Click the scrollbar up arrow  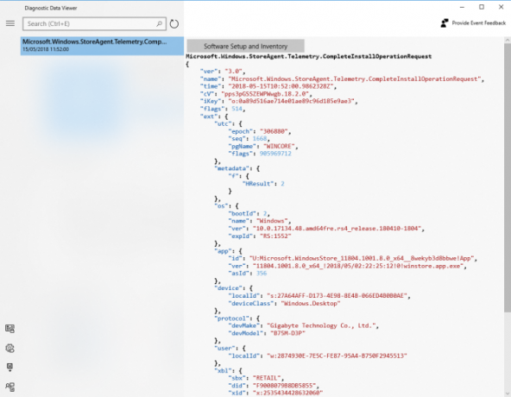[x=508, y=40]
